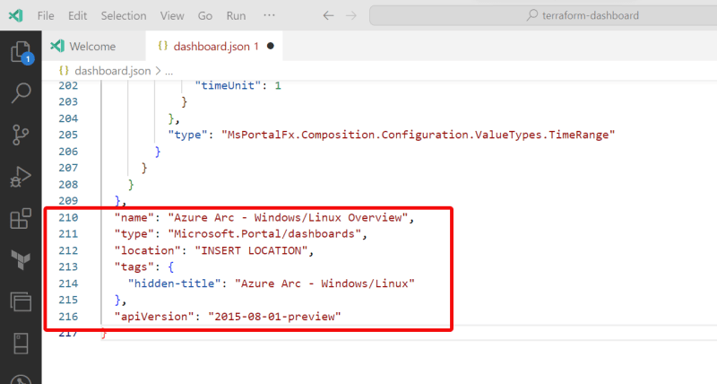Click the panel icon below the stacked windows icon
Screen dimensions: 717x384
[x=21, y=344]
